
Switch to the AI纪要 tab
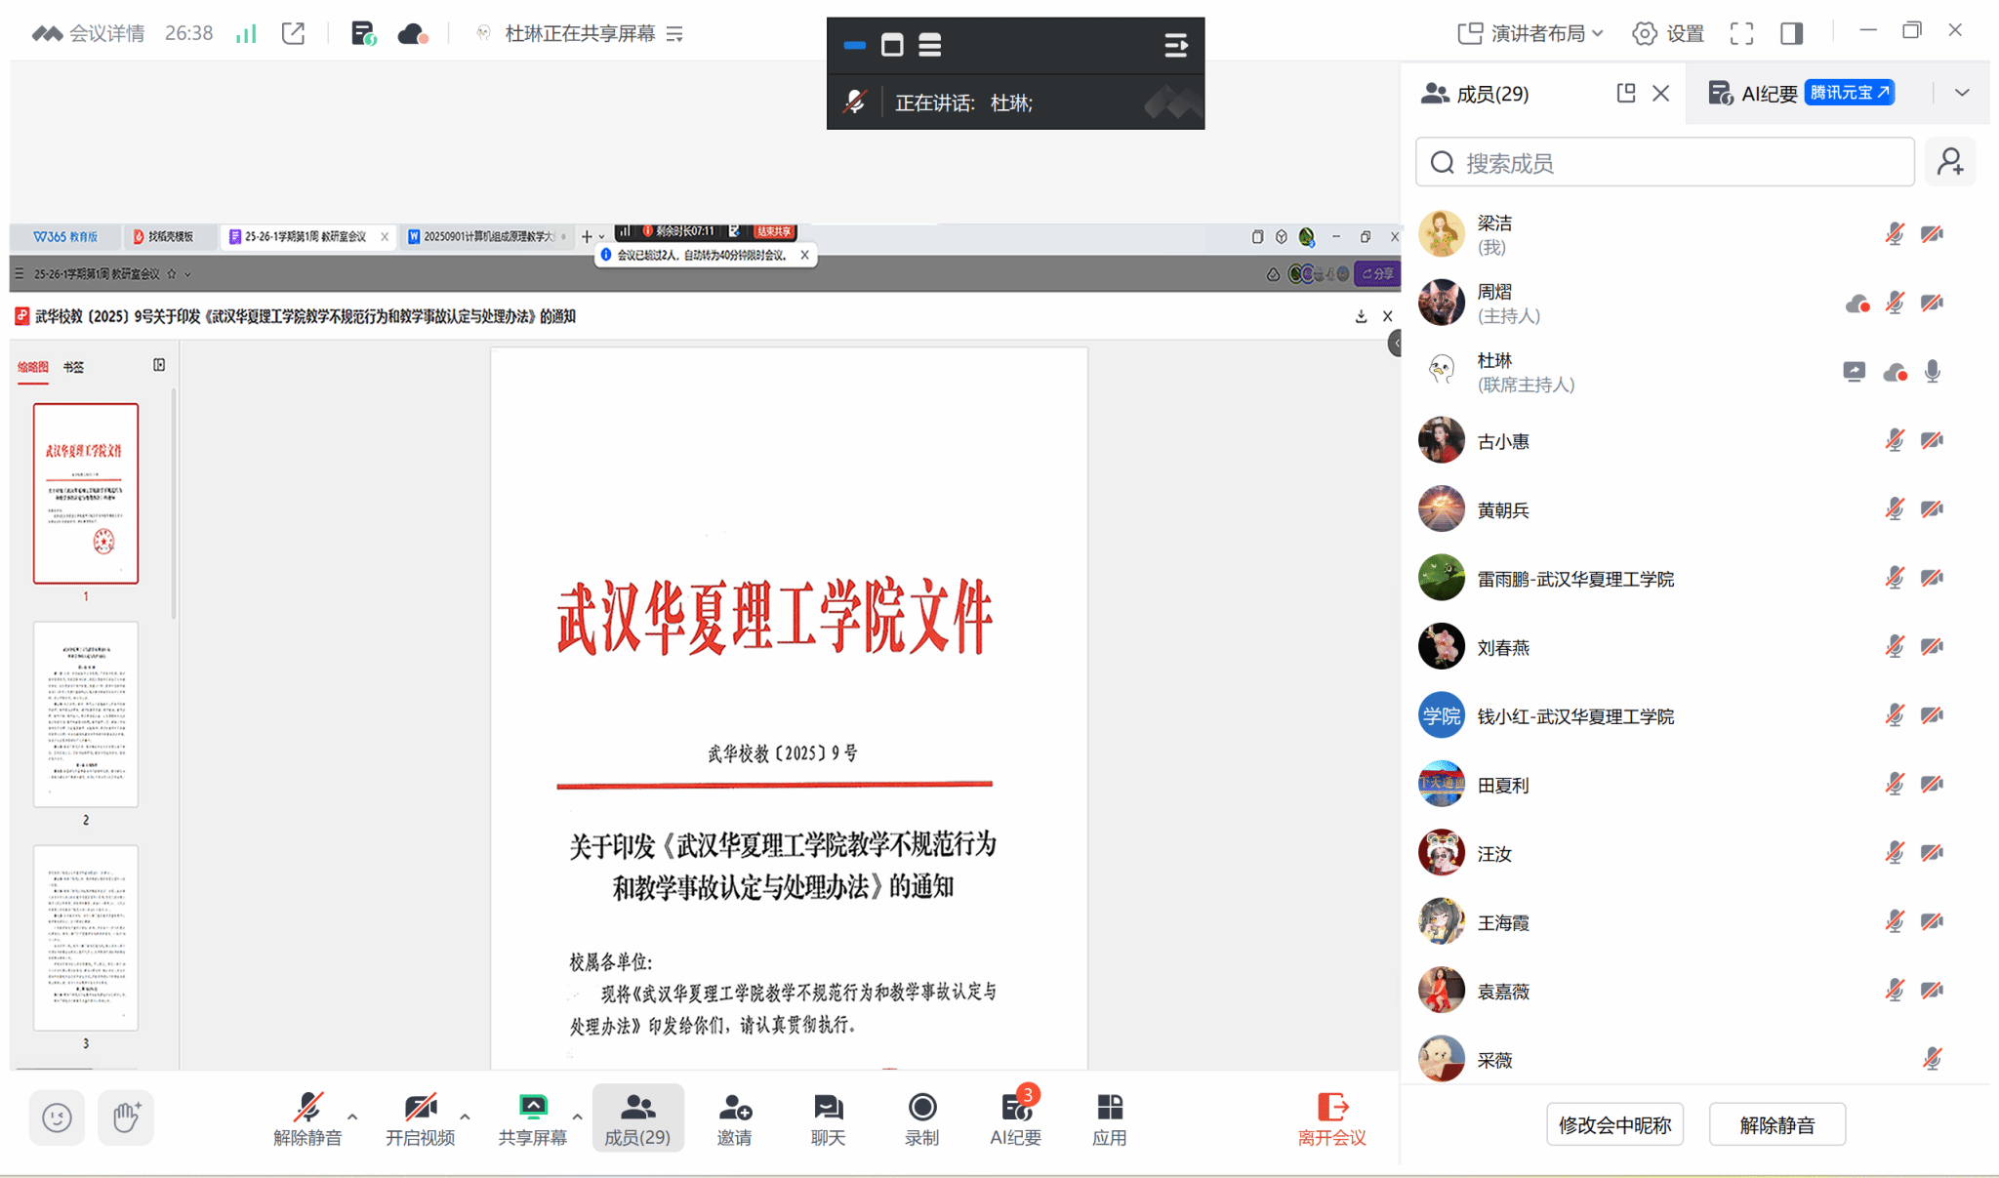[1769, 93]
